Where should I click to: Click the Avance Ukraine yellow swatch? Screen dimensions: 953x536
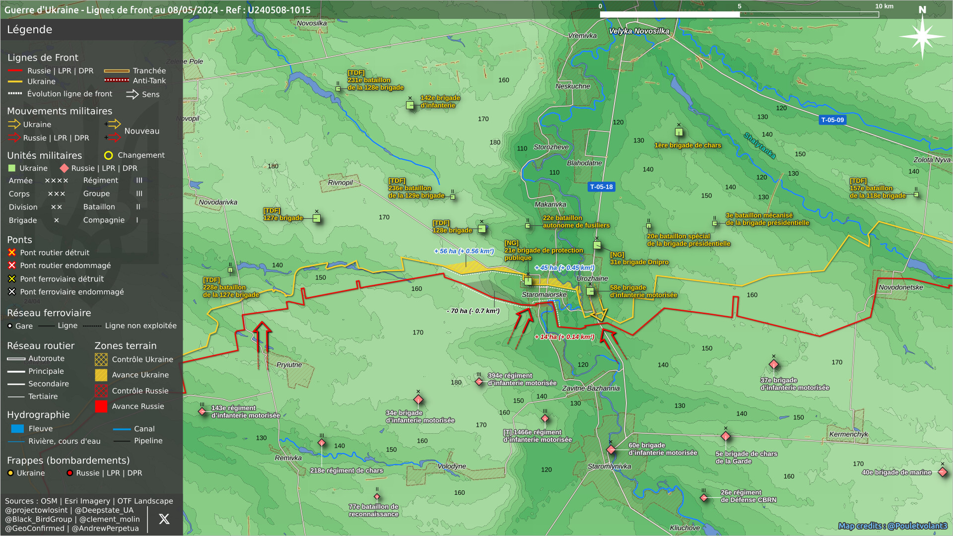tap(101, 375)
